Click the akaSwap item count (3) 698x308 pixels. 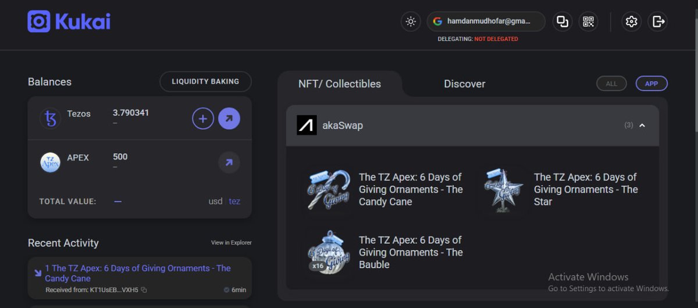click(629, 125)
